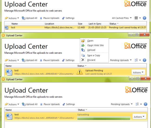This screenshot has height=128, width=151.
Task: Select Save a Copy menu entry
Action: (x=94, y=56)
